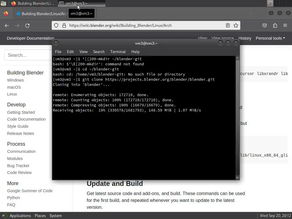
Task: Click terminal scrollbar down arrow
Action: (238, 178)
